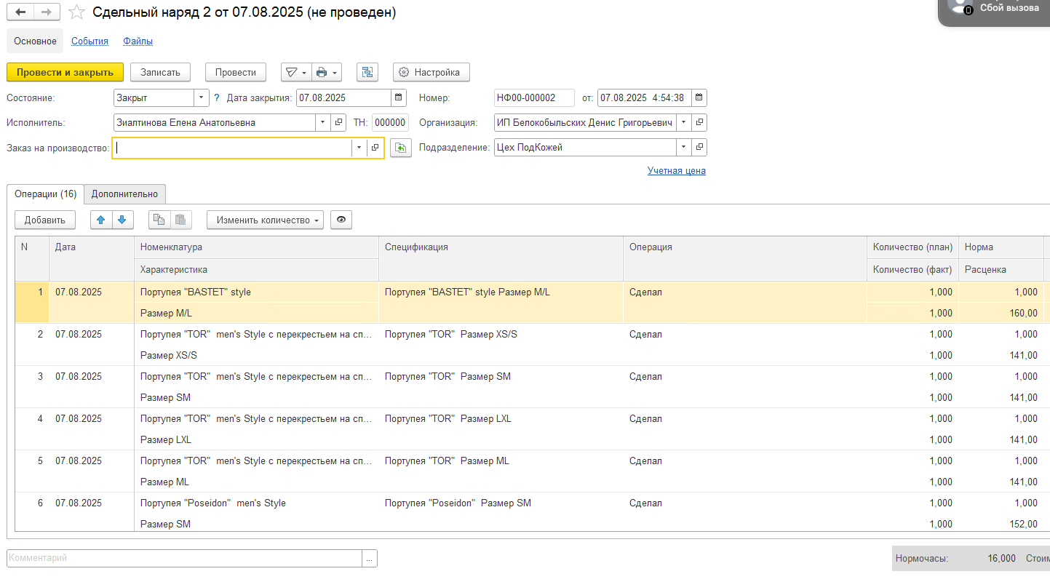The image size is (1050, 582).
Task: Open Исполнитель record with open icon
Action: tap(338, 122)
